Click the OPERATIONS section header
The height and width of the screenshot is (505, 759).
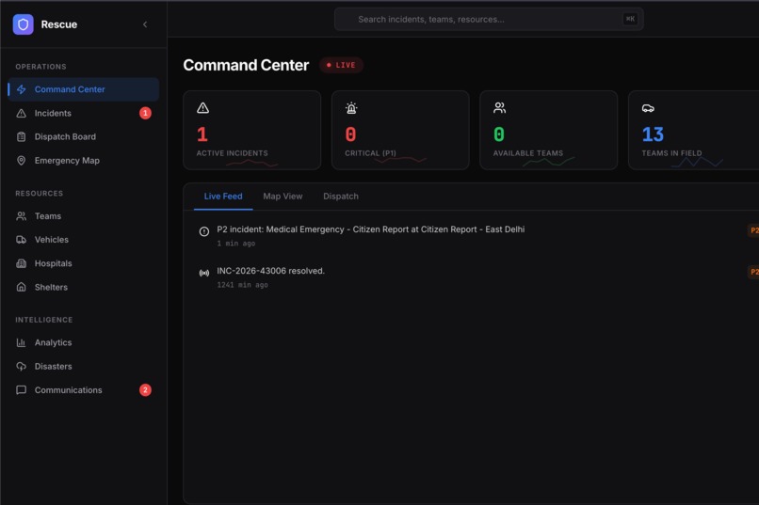coord(40,67)
